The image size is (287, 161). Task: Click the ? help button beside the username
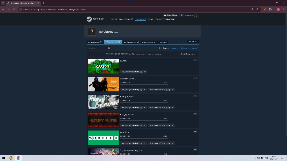197,16
